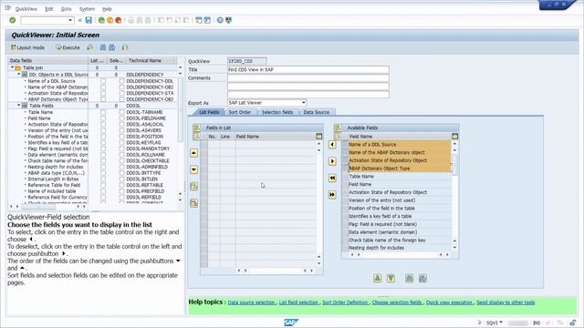Switch to the Sort Order tab

pos(240,112)
